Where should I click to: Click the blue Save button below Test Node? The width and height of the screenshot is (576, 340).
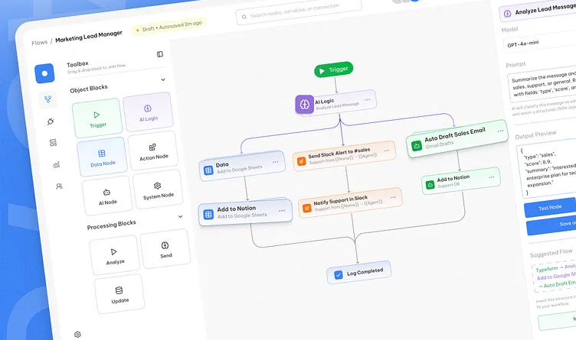[x=551, y=224]
